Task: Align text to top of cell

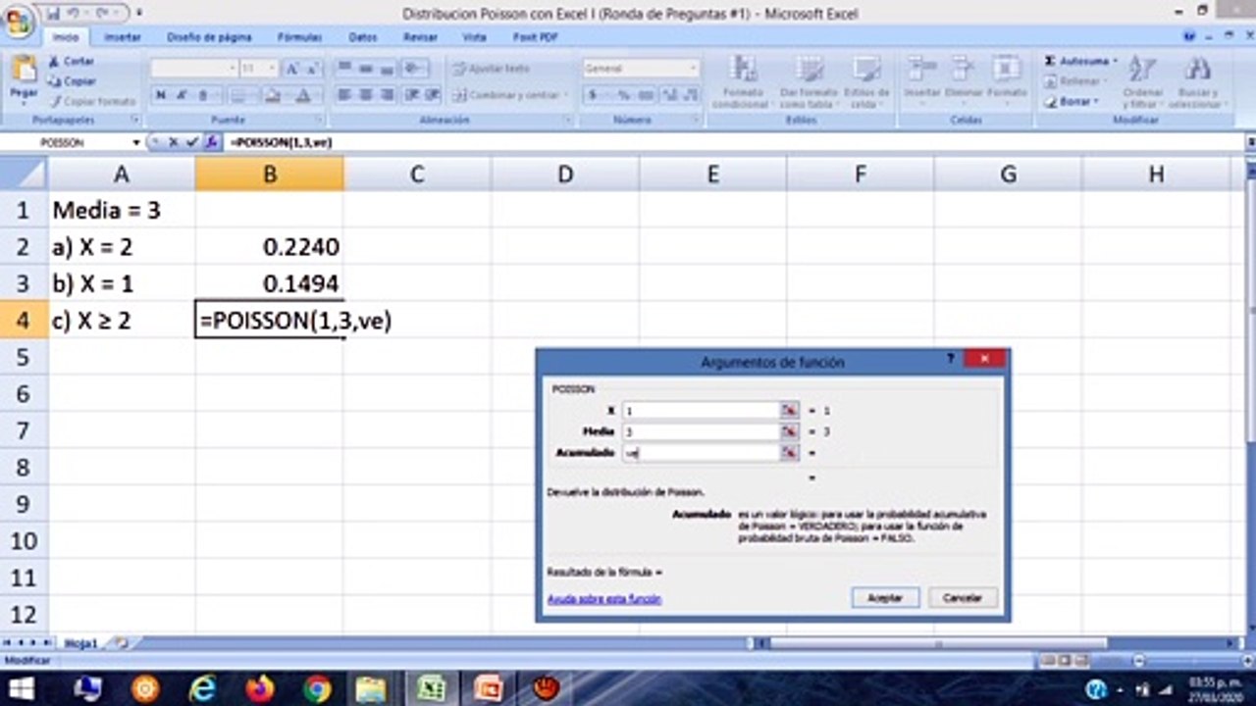Action: pyautogui.click(x=344, y=69)
